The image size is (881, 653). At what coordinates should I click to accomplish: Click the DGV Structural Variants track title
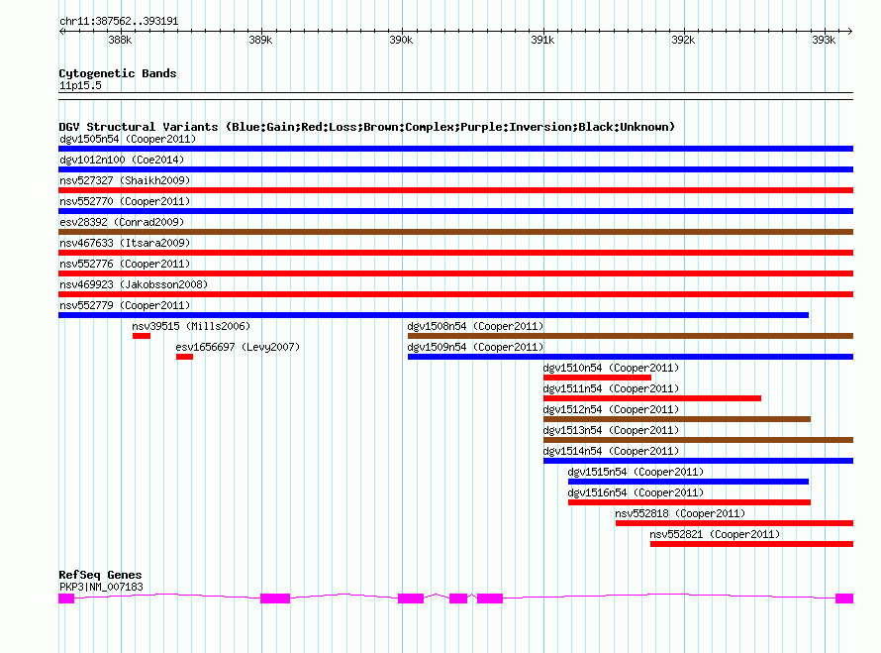367,127
